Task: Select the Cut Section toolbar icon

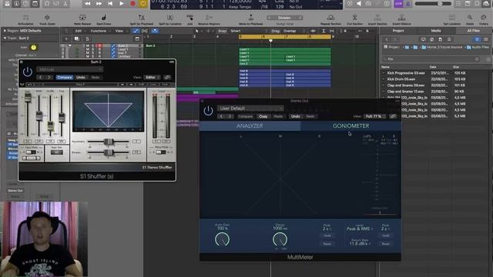Action: point(354,18)
